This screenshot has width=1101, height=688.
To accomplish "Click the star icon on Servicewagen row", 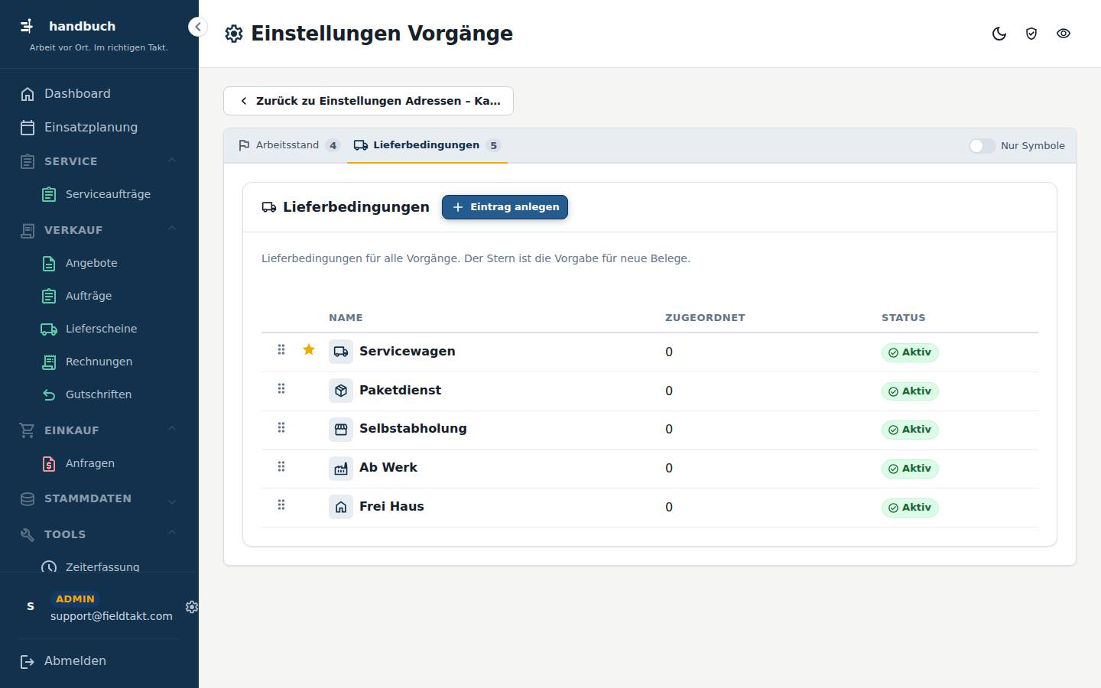I will point(309,349).
